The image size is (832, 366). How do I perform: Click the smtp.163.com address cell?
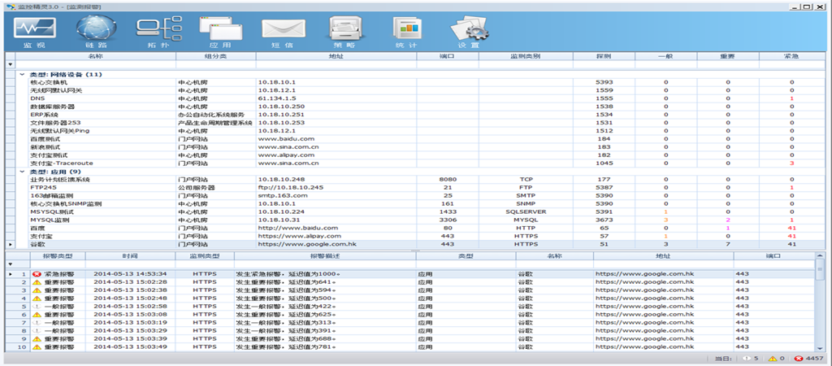coord(336,195)
